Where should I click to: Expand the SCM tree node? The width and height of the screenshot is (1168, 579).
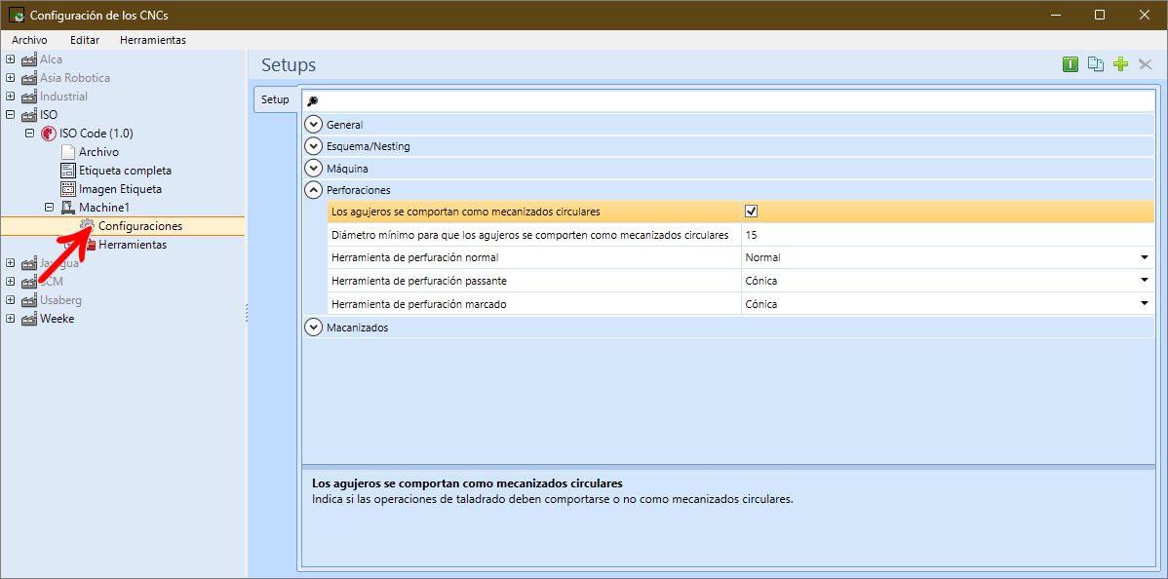[11, 282]
